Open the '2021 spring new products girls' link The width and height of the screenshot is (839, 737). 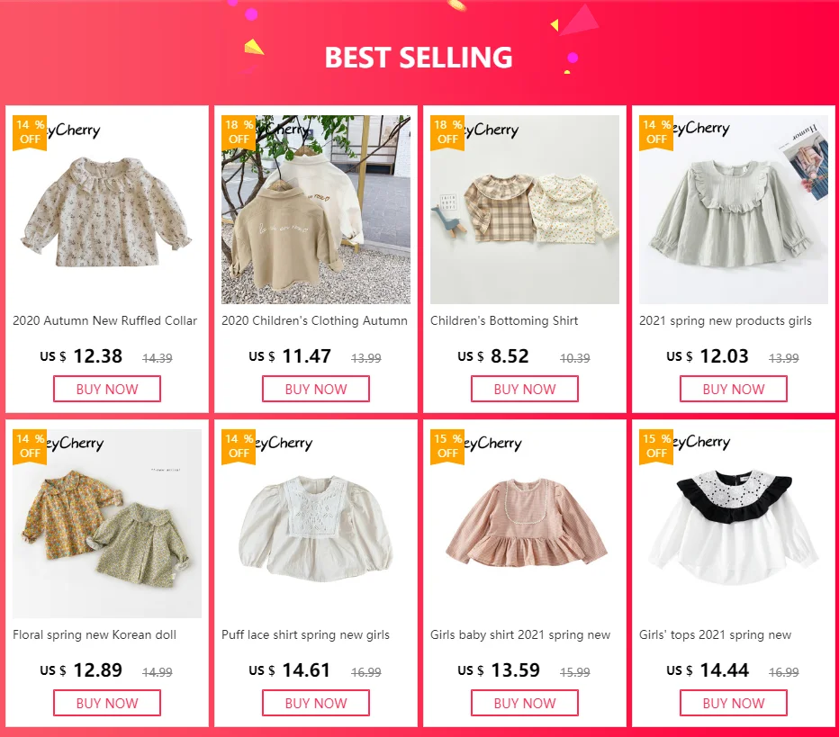[726, 321]
